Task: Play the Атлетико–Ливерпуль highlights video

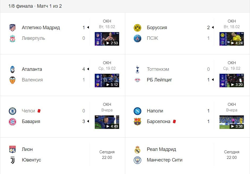Action: (107, 39)
